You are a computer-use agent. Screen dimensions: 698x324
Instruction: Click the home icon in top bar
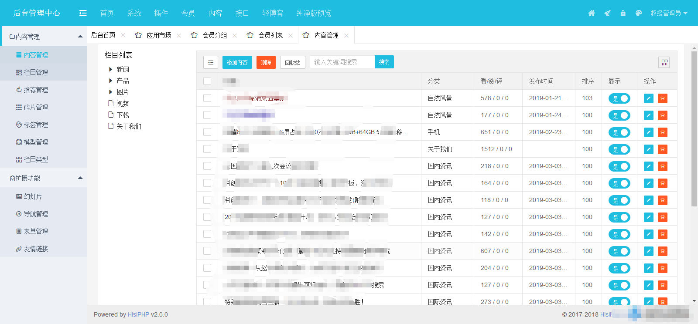coord(592,13)
